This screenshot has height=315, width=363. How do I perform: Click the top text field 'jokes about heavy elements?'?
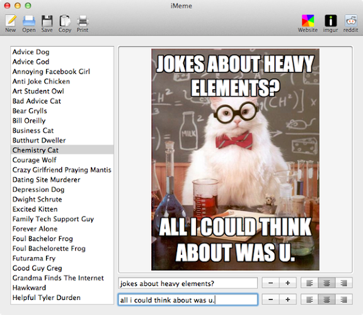[188, 283]
